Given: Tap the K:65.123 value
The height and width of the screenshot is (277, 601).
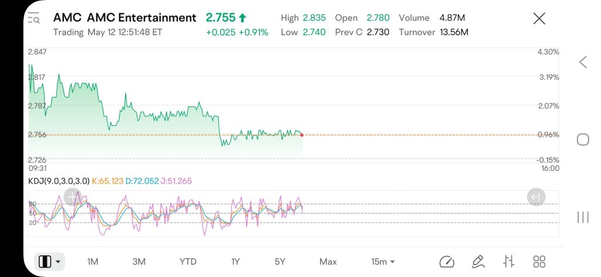Looking at the screenshot, I should [108, 181].
